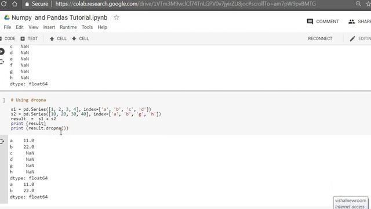Open the Editing mode pencil dropdown
371x209 pixels.
pyautogui.click(x=360, y=39)
